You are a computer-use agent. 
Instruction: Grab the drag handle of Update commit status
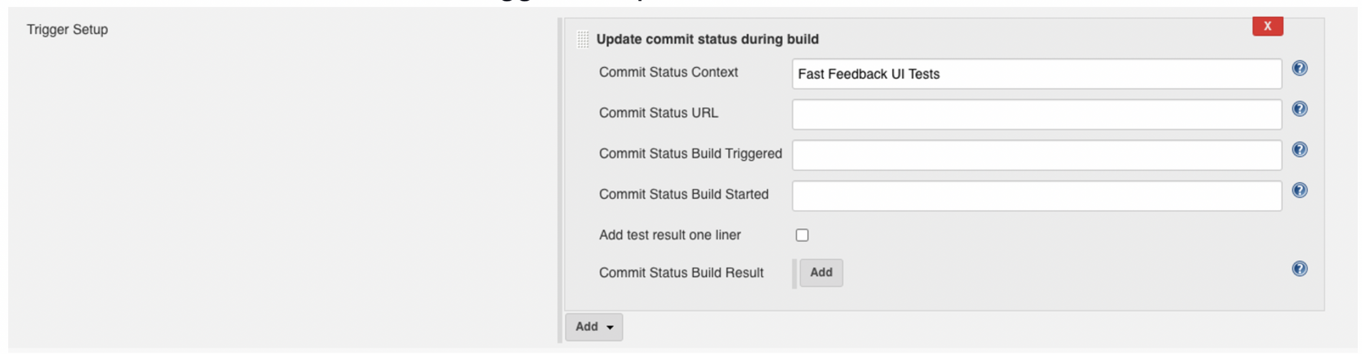pyautogui.click(x=583, y=39)
